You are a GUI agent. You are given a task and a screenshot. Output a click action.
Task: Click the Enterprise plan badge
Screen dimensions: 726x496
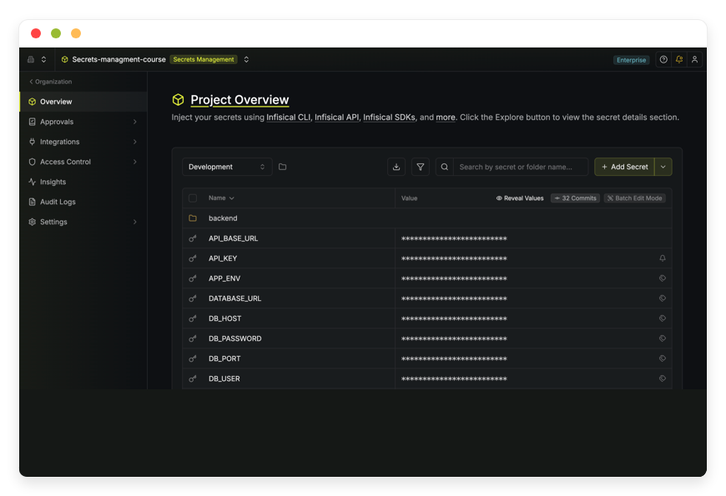click(631, 60)
